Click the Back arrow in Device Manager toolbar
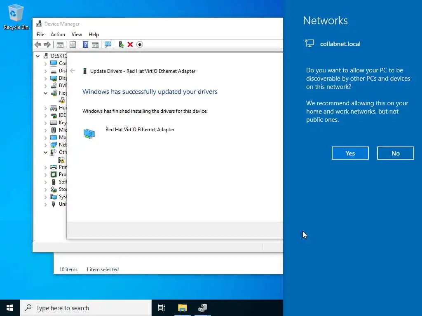 [x=38, y=44]
